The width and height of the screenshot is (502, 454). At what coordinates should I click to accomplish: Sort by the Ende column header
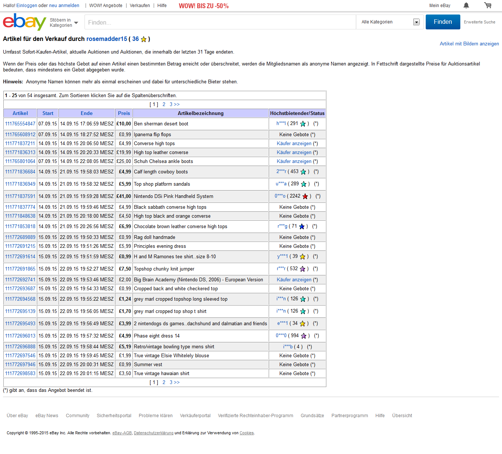(87, 113)
